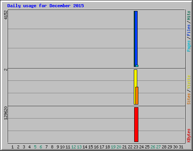Click the red KBytes bar for day 23
The image size is (193, 151).
(x=136, y=125)
